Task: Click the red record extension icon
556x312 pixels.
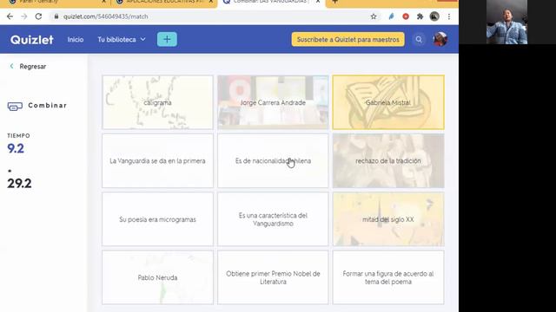Action: 406,16
